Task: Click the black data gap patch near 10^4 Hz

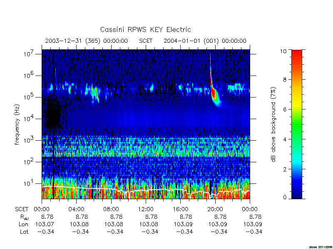Action: tap(53, 113)
